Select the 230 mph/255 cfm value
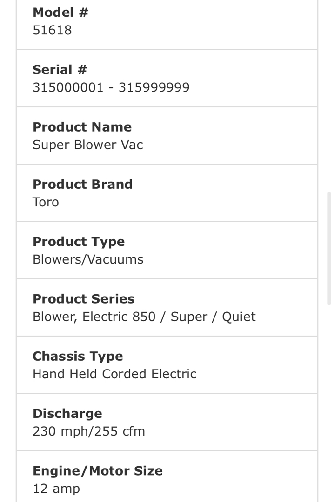 pos(88,431)
